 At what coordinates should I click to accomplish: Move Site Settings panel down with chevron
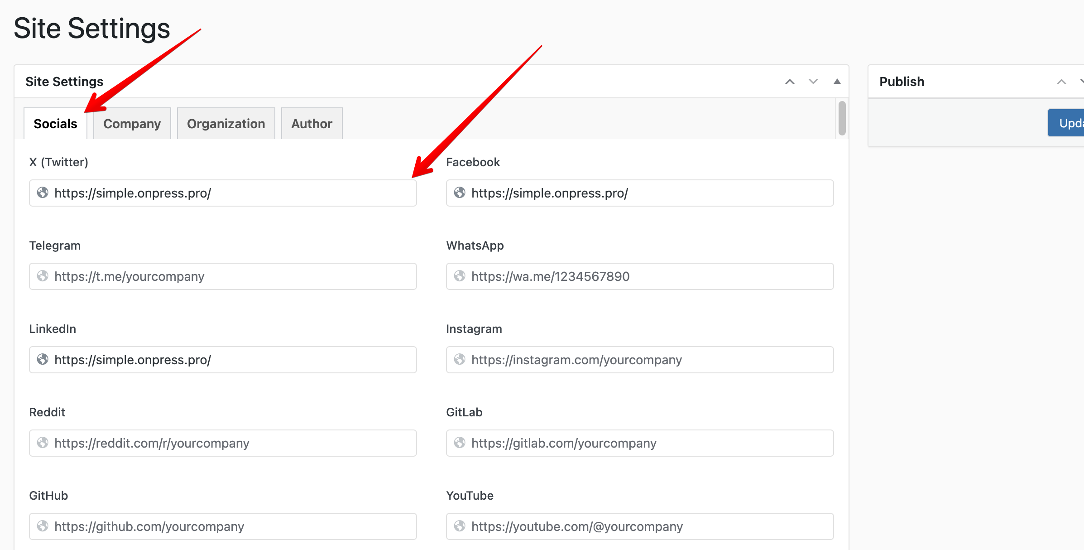(x=813, y=82)
